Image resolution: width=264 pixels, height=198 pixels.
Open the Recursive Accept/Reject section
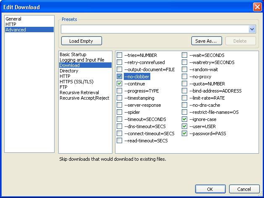click(84, 98)
